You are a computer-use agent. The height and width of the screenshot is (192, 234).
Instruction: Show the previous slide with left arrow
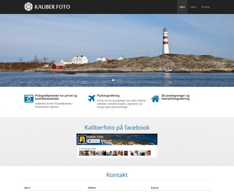point(18,51)
